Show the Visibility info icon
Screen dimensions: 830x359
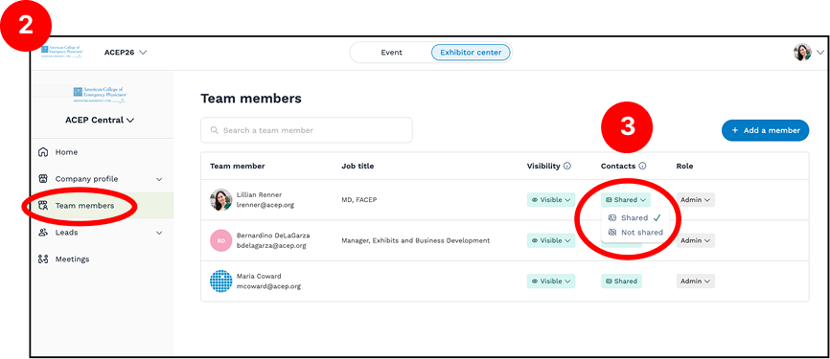(x=567, y=166)
